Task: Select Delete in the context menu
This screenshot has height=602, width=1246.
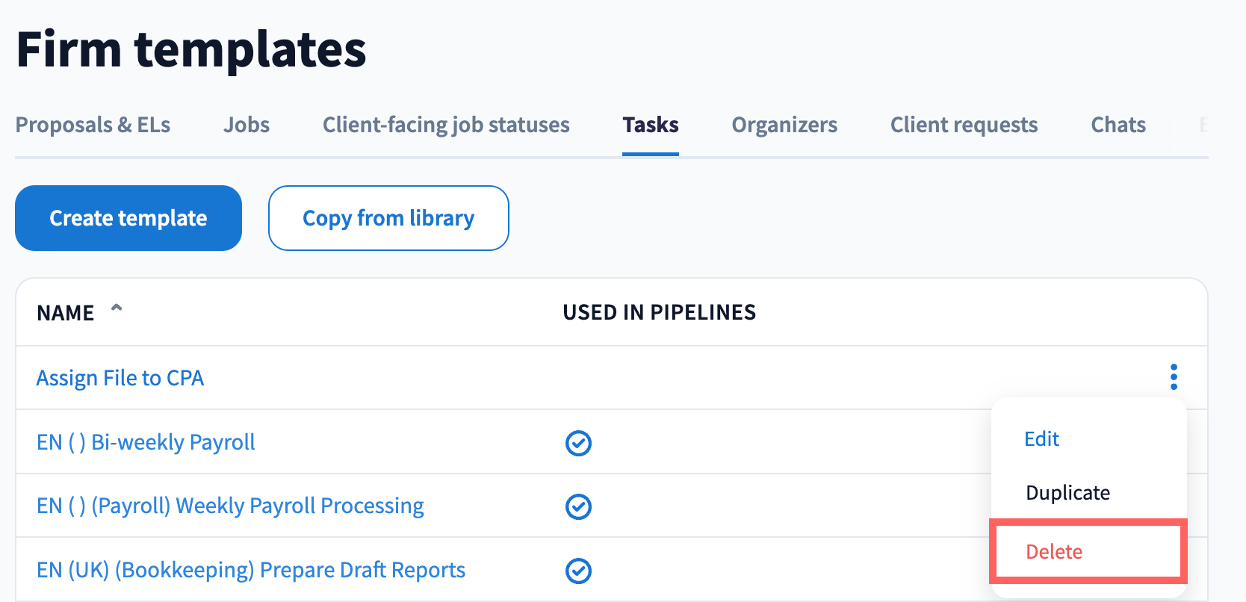Action: (x=1054, y=552)
